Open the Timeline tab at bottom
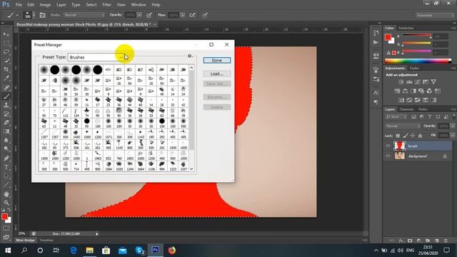The width and height of the screenshot is (457, 257). (46, 241)
